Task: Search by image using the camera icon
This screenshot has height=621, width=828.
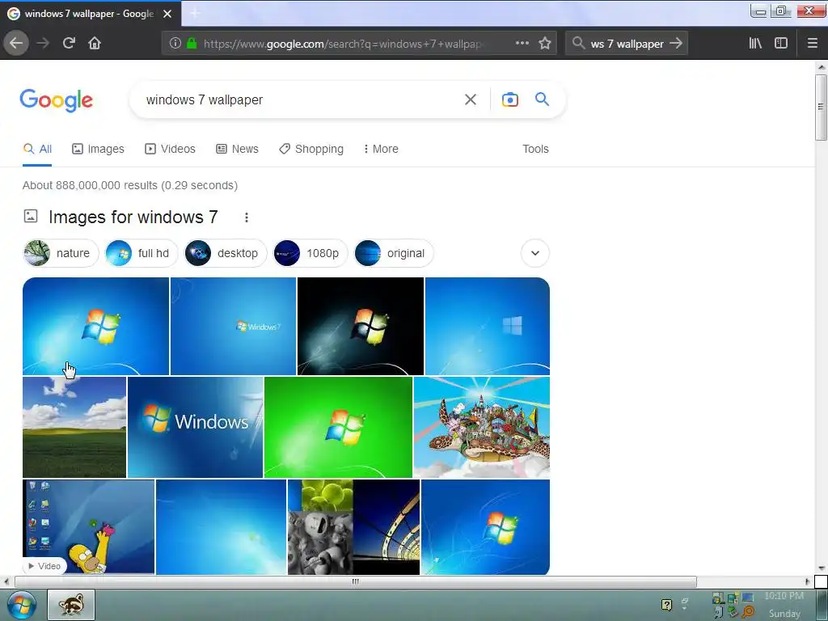Action: (x=509, y=99)
